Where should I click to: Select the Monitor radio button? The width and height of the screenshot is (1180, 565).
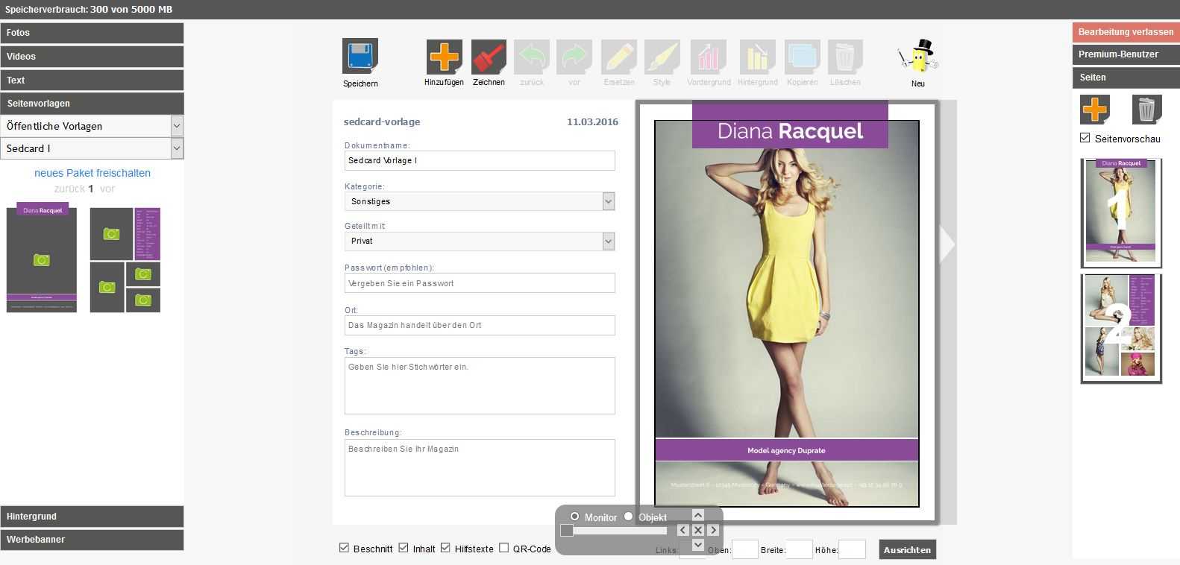574,517
